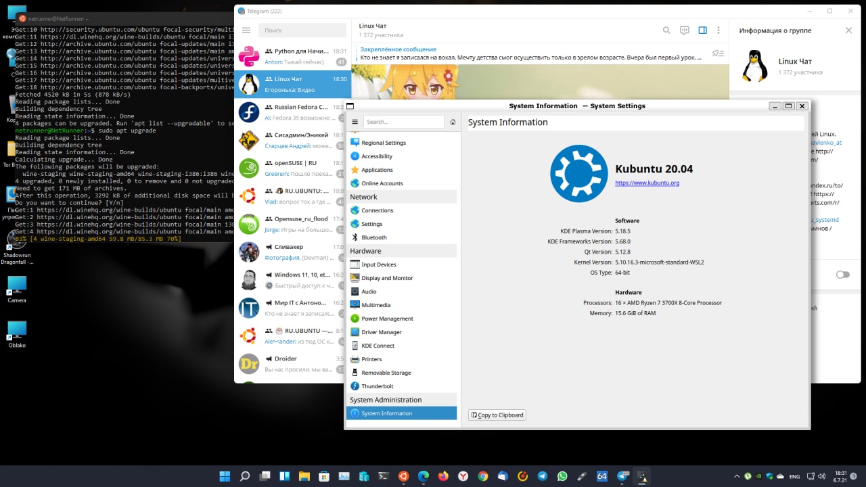Open the comments view icon in Telegram header
Viewport: 866px width, 487px height.
[x=685, y=30]
